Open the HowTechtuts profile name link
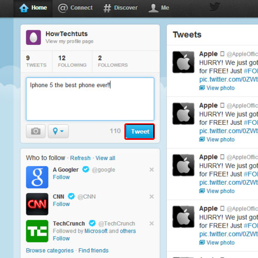Screen dimensions: 258x258 point(67,34)
